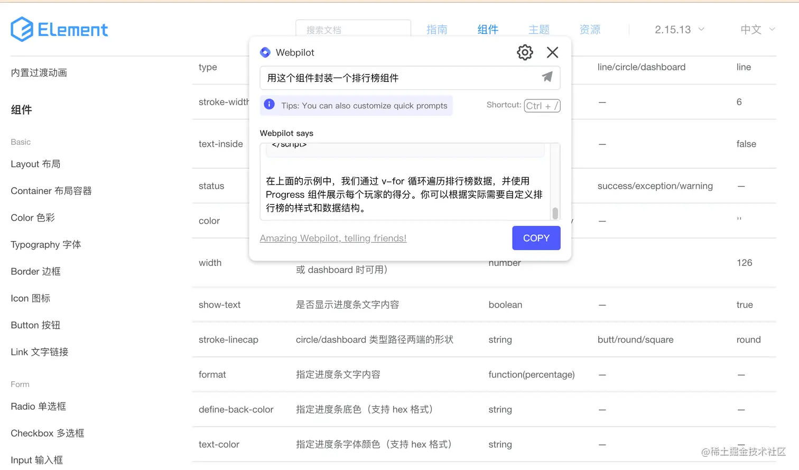799x470 pixels.
Task: Navigate to Typography 字体 page
Action: pos(46,245)
